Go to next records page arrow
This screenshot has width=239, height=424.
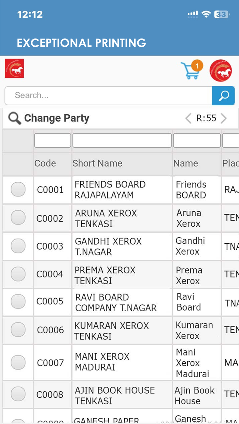click(224, 118)
